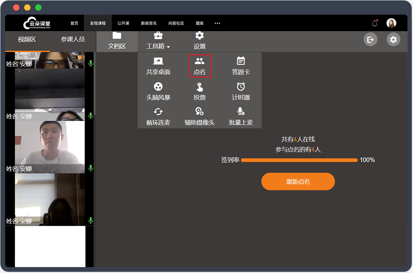
Task: Open the 辅助摄像头 auxiliary camera tool
Action: point(200,117)
